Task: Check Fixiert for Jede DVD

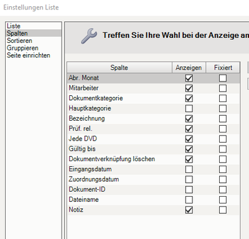Action: coord(223,139)
